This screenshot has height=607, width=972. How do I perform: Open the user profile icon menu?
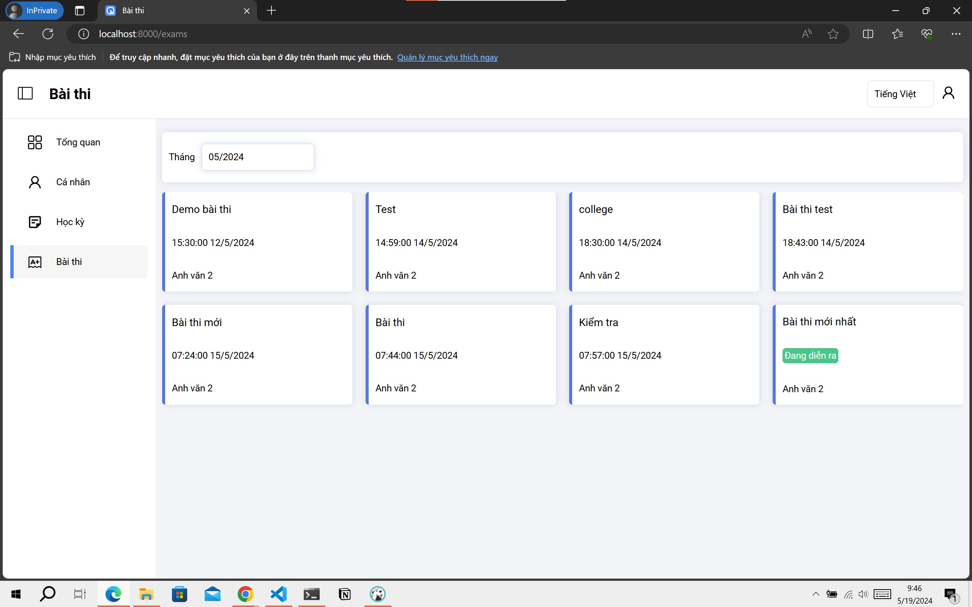coord(948,93)
